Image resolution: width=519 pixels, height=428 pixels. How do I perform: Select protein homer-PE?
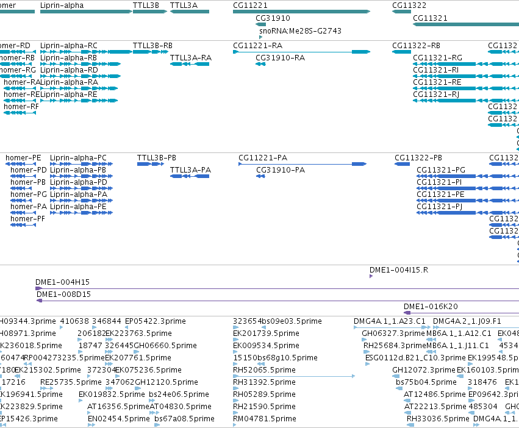21,164
